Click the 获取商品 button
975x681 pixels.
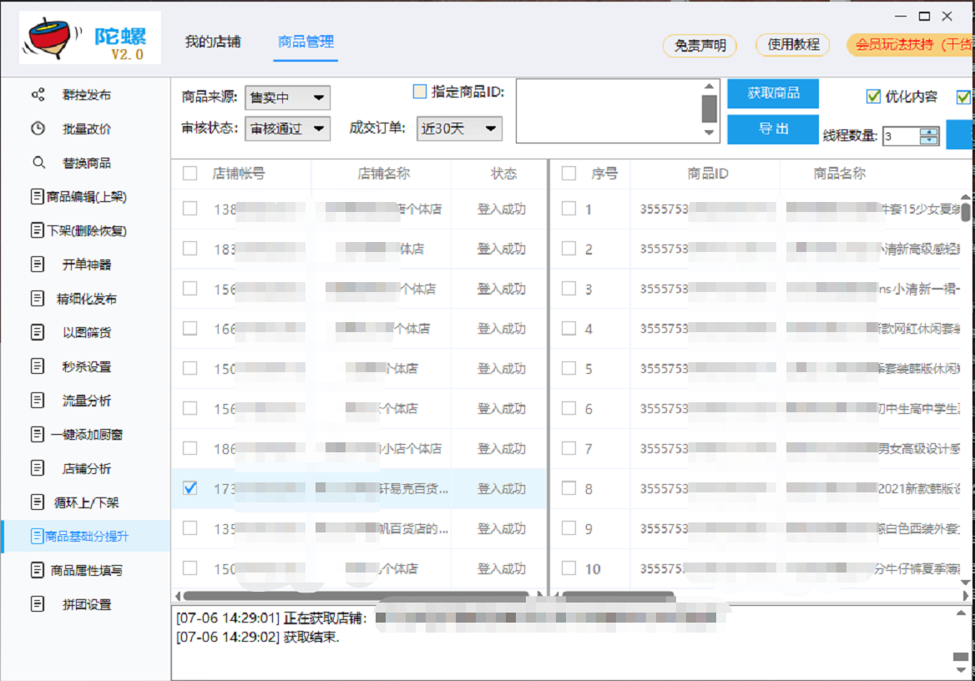(x=772, y=93)
